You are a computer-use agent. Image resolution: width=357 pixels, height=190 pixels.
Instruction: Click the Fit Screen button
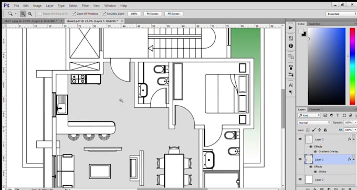coord(153,14)
